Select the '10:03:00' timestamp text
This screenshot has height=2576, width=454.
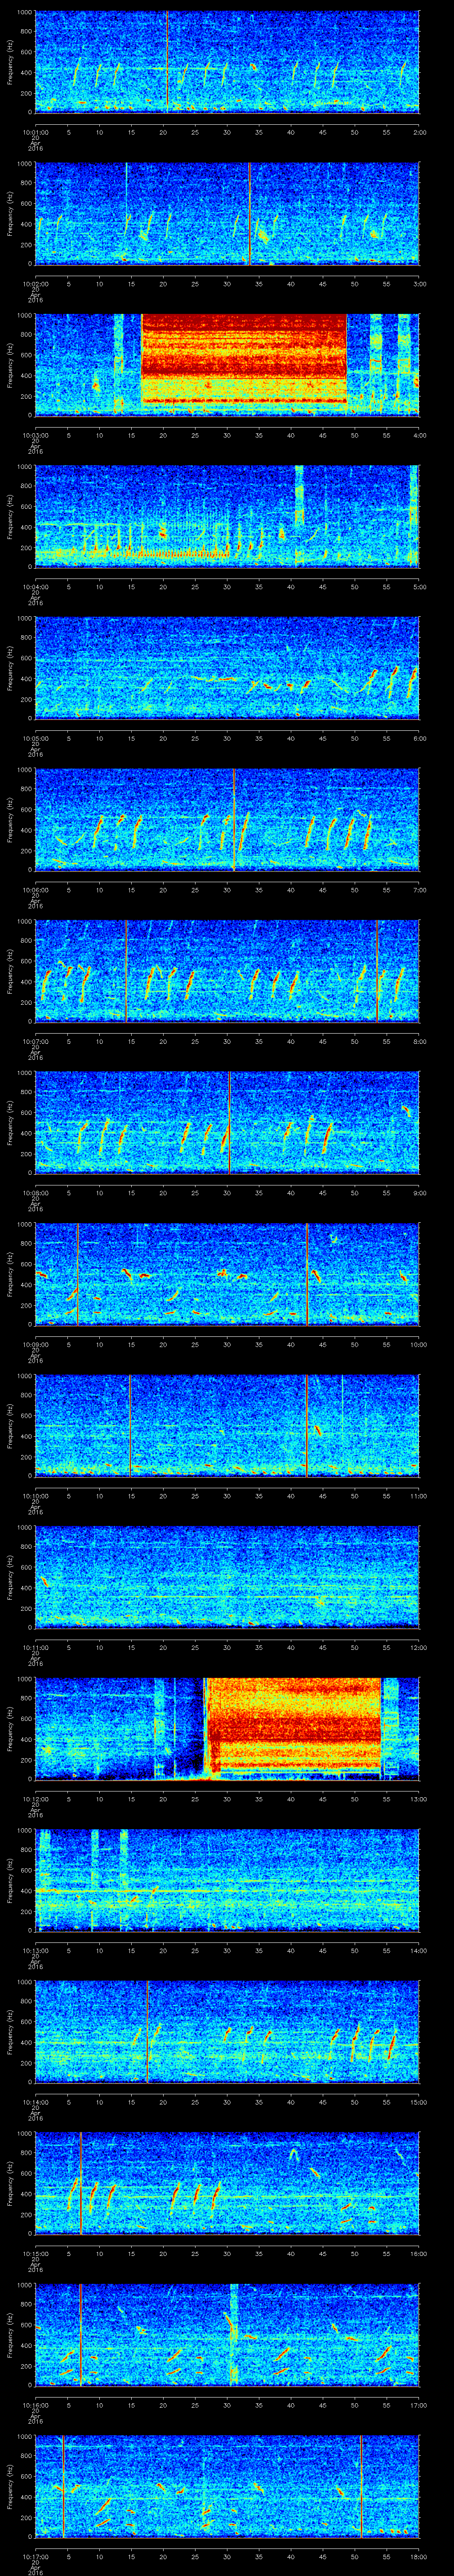click(x=35, y=435)
